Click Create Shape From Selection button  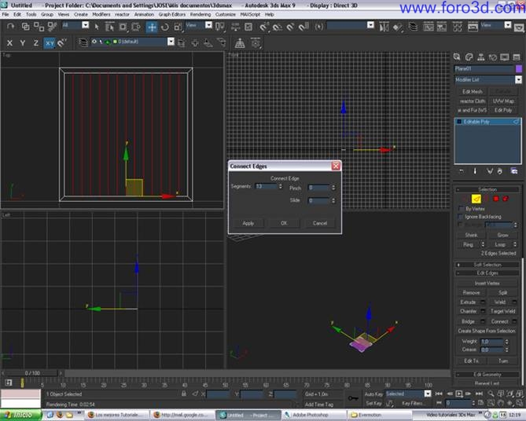(x=487, y=331)
